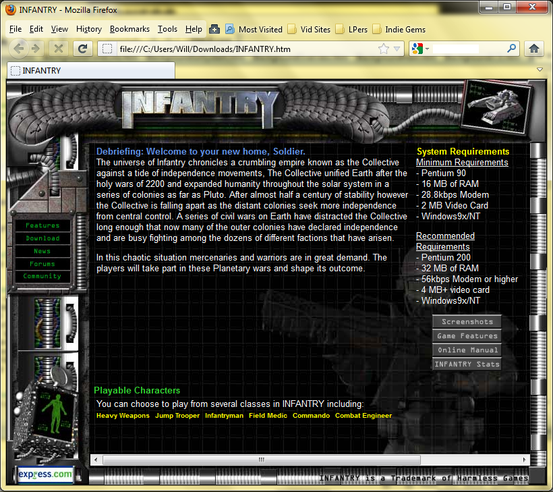
Task: Open the list all tabs dropdown
Action: tap(540, 70)
